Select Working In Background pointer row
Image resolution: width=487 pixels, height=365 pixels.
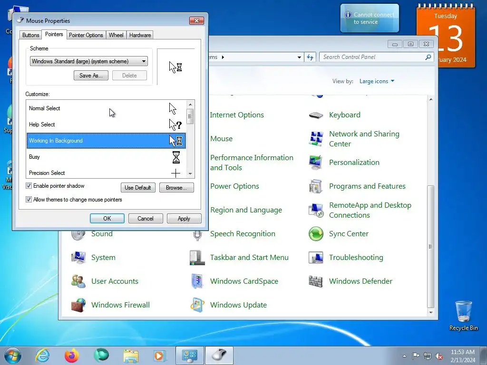click(106, 141)
